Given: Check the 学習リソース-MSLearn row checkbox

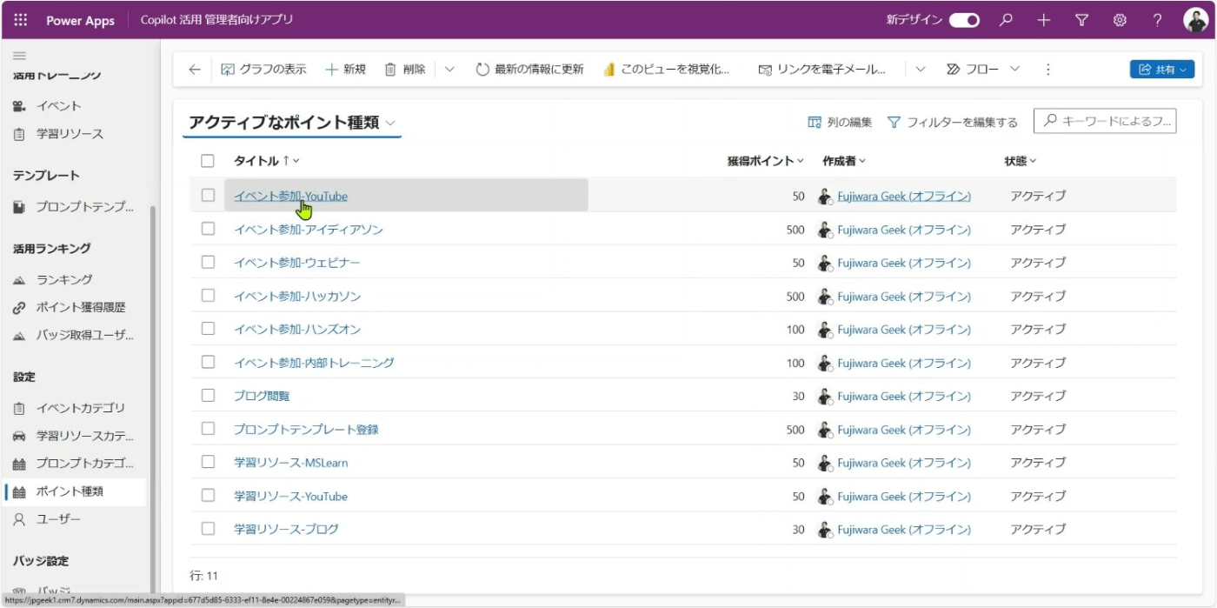Looking at the screenshot, I should [x=208, y=462].
